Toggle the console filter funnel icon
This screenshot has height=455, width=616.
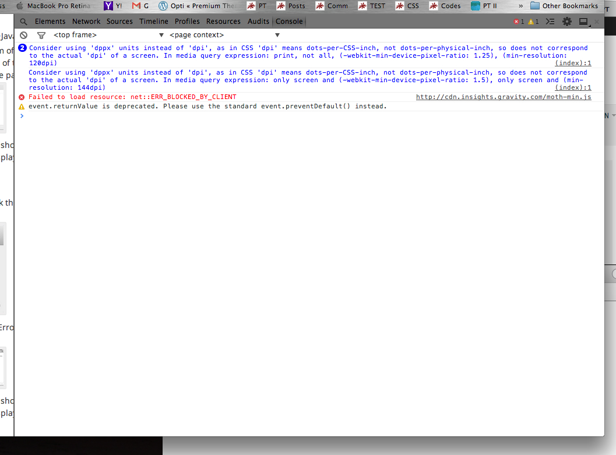41,36
